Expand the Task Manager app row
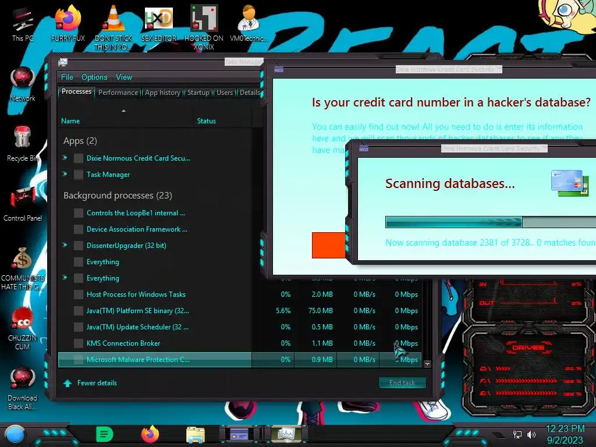Viewport: 596px width, 447px height. pyautogui.click(x=65, y=174)
